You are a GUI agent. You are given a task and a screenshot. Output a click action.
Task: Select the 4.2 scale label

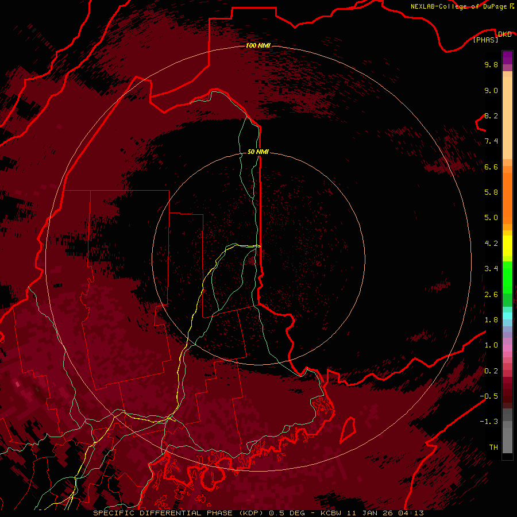click(491, 244)
